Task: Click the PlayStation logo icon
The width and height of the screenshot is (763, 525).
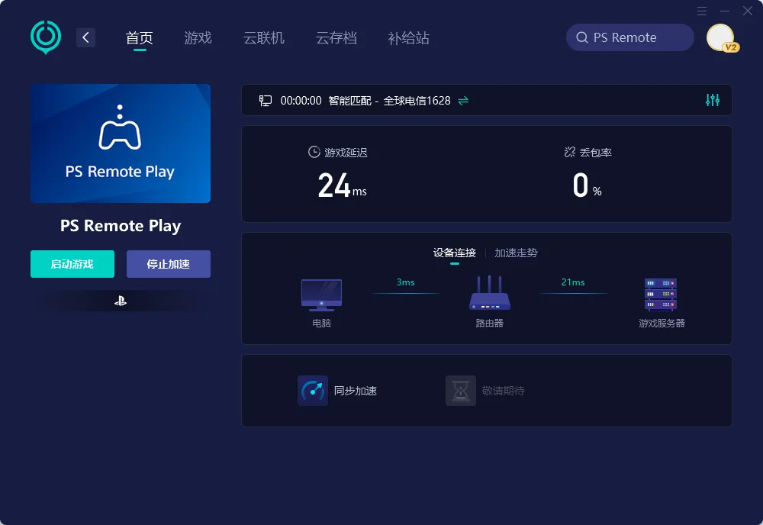Action: point(121,301)
